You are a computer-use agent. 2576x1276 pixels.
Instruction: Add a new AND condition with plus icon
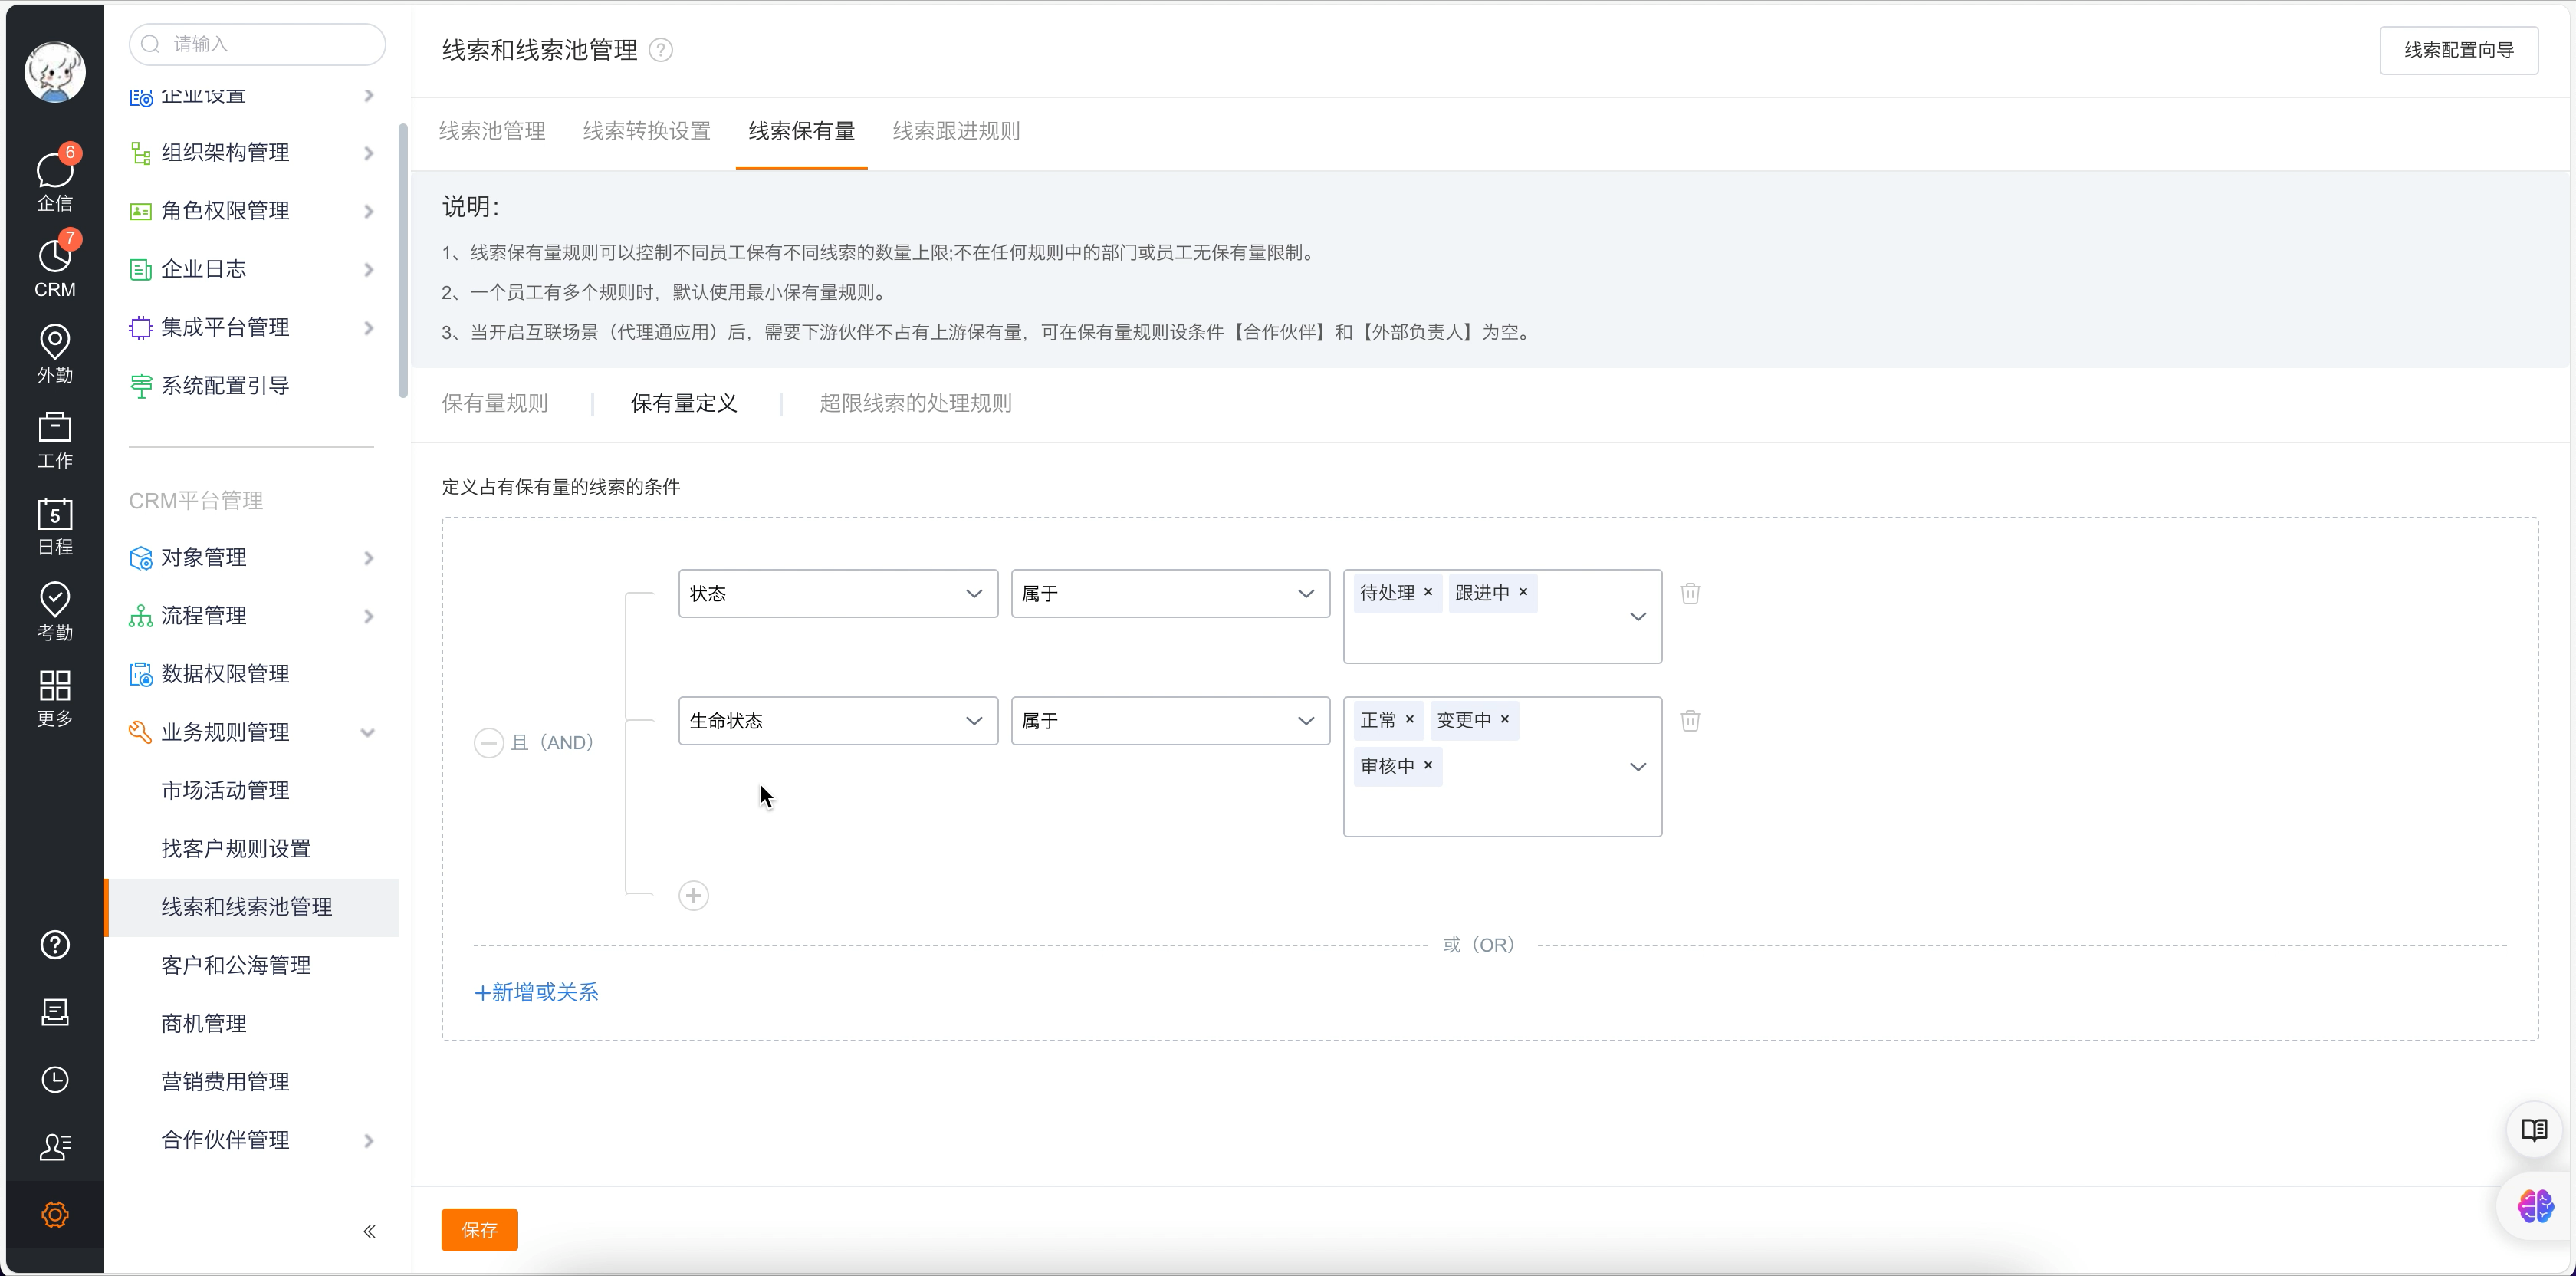tap(694, 895)
